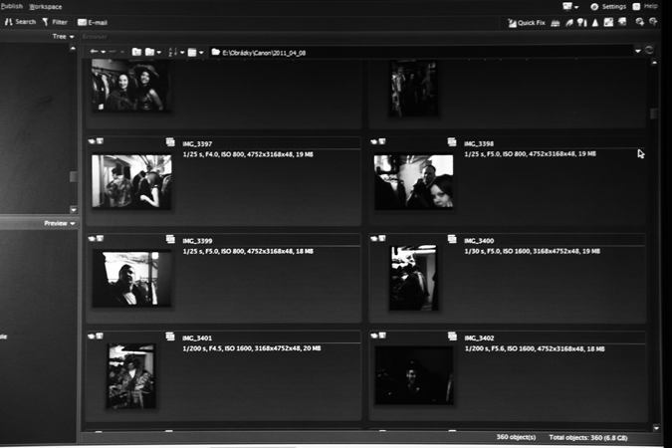
Task: Click the Tree panel scroll-down arrow
Action: (74, 210)
